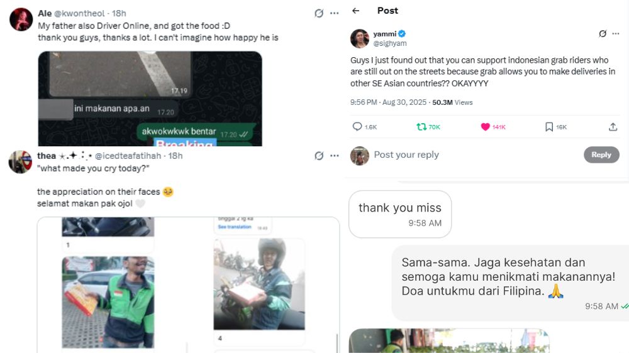The image size is (629, 353).
Task: Open thea's photo with driver holding food box
Action: click(107, 293)
